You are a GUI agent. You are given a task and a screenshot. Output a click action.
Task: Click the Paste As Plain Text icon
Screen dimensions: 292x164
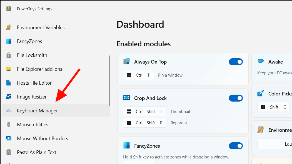pos(9,152)
